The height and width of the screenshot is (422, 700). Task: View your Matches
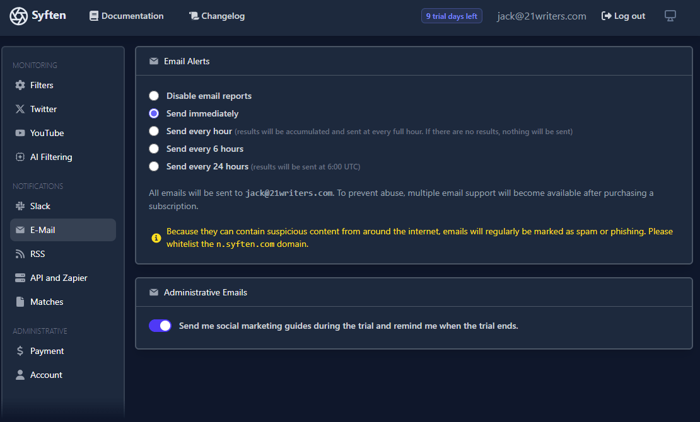coord(46,302)
